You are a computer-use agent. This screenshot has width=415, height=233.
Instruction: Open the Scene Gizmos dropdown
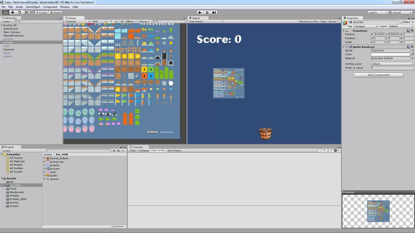click(x=144, y=21)
